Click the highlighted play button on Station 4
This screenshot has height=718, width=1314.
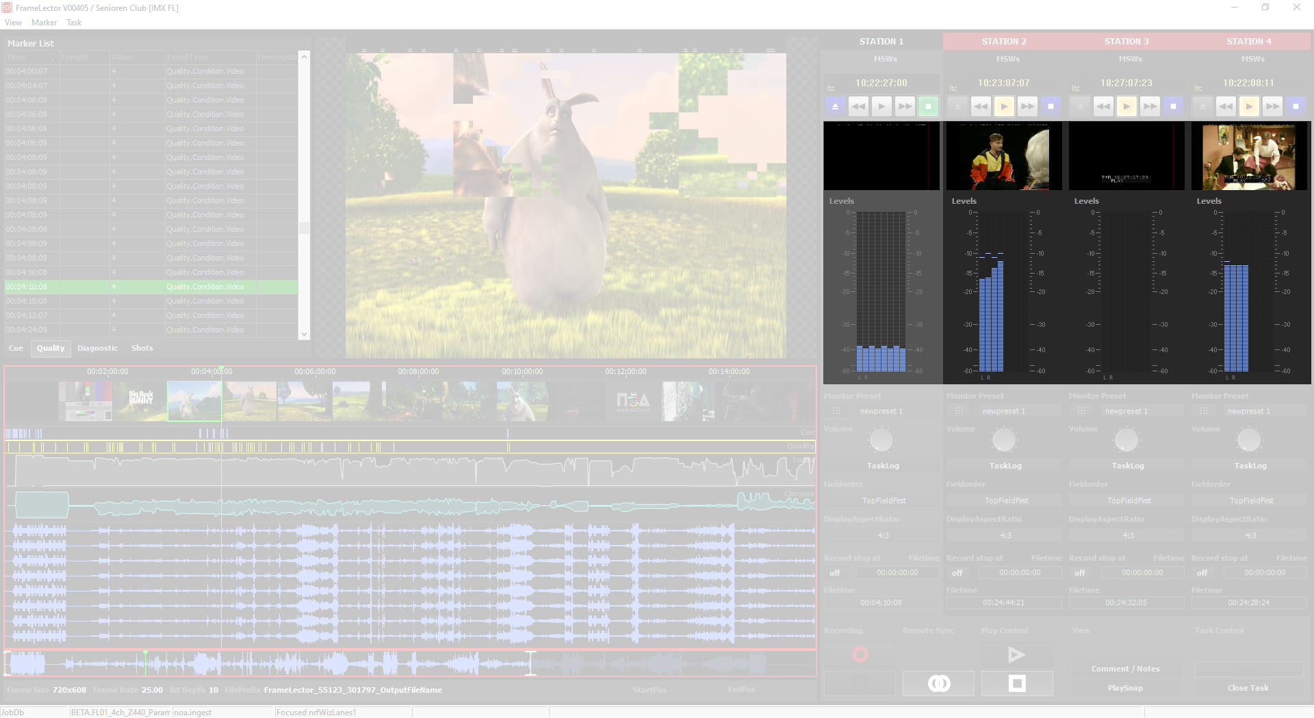[x=1249, y=106]
